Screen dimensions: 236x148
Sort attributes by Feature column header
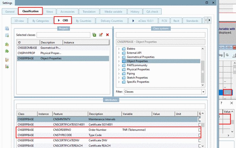click(70, 114)
